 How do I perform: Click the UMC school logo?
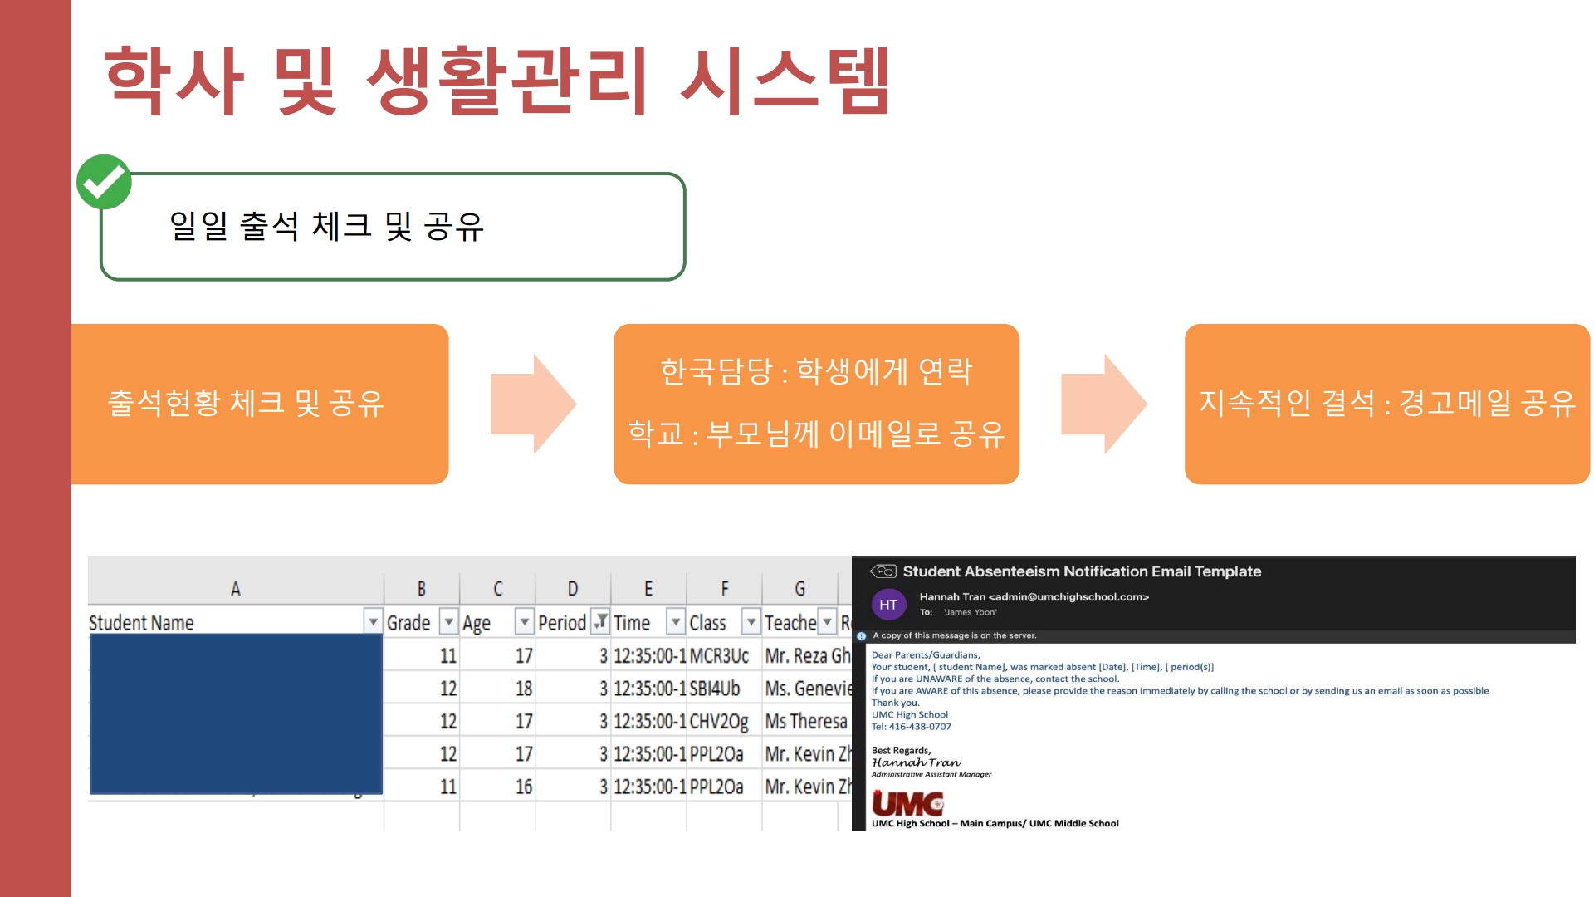[907, 804]
